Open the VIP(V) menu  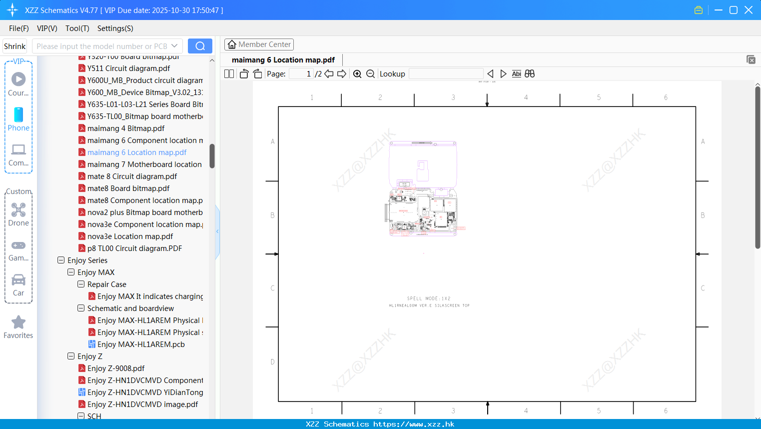(47, 28)
